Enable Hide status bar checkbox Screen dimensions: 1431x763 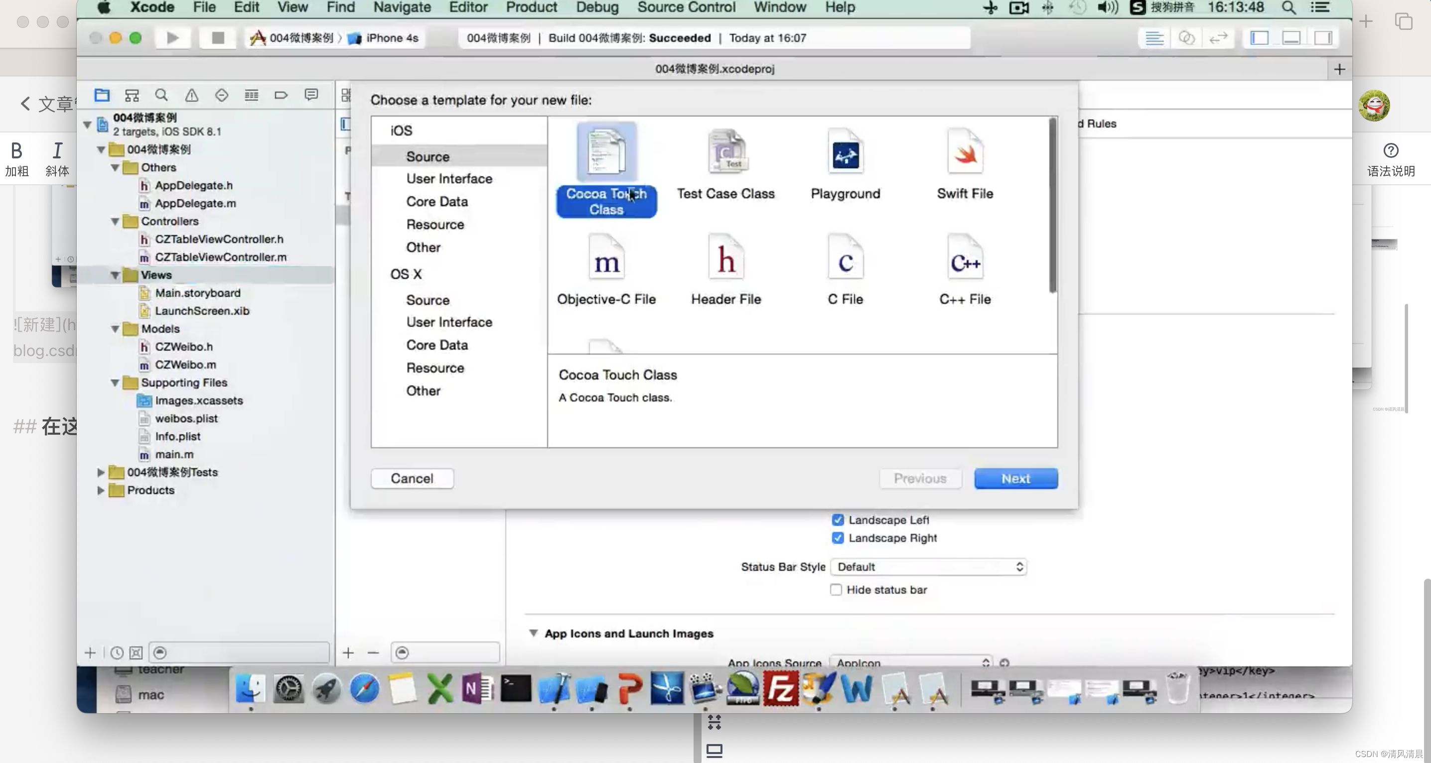click(836, 589)
